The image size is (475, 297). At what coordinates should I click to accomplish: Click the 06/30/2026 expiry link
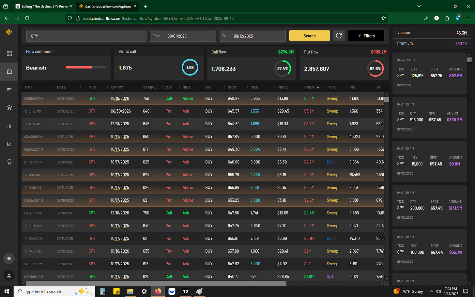point(121,111)
